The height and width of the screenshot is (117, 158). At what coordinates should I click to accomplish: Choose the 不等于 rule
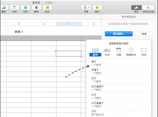119,72
